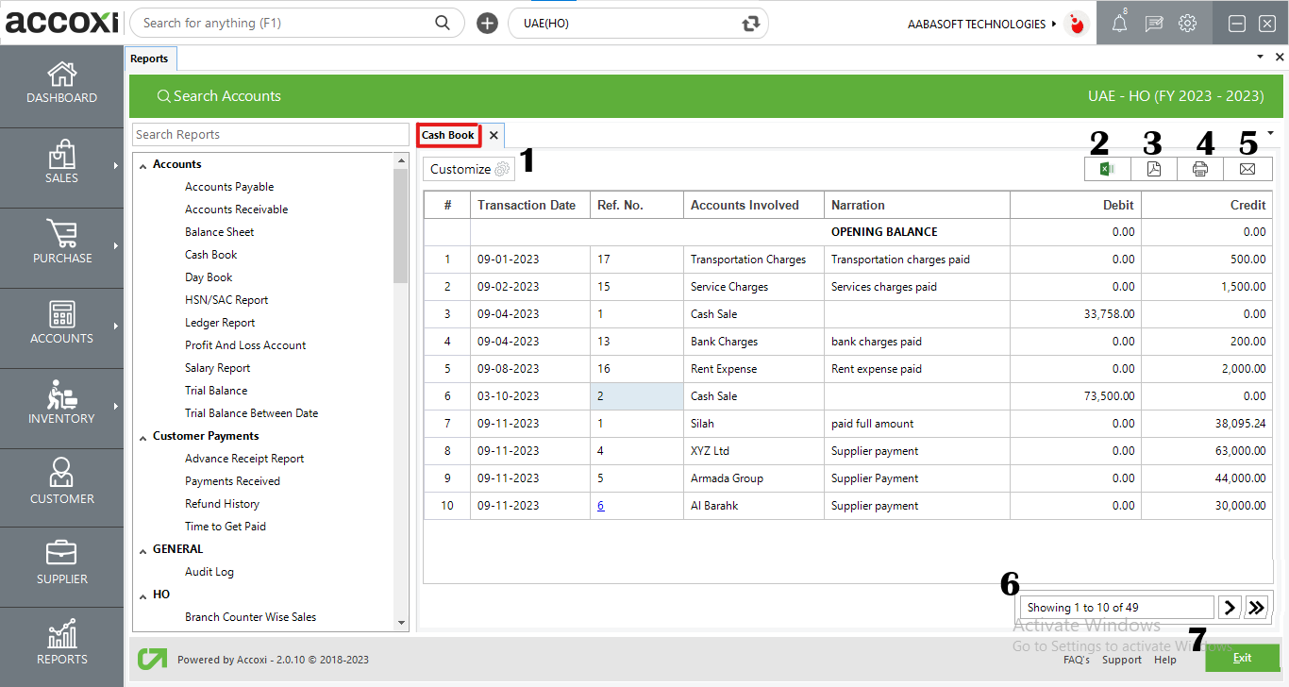Click the Exit button
Viewport: 1289px width, 687px height.
1242,658
